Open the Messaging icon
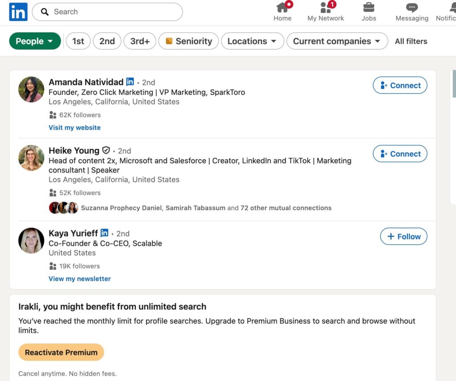This screenshot has width=456, height=381. 411,8
